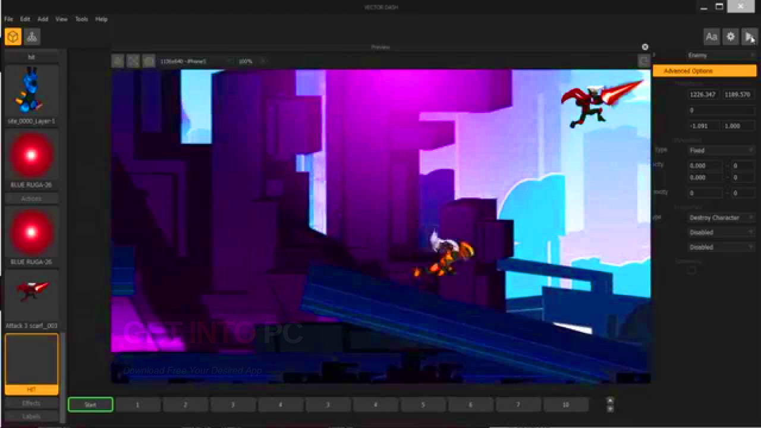Open the Help menu

102,19
